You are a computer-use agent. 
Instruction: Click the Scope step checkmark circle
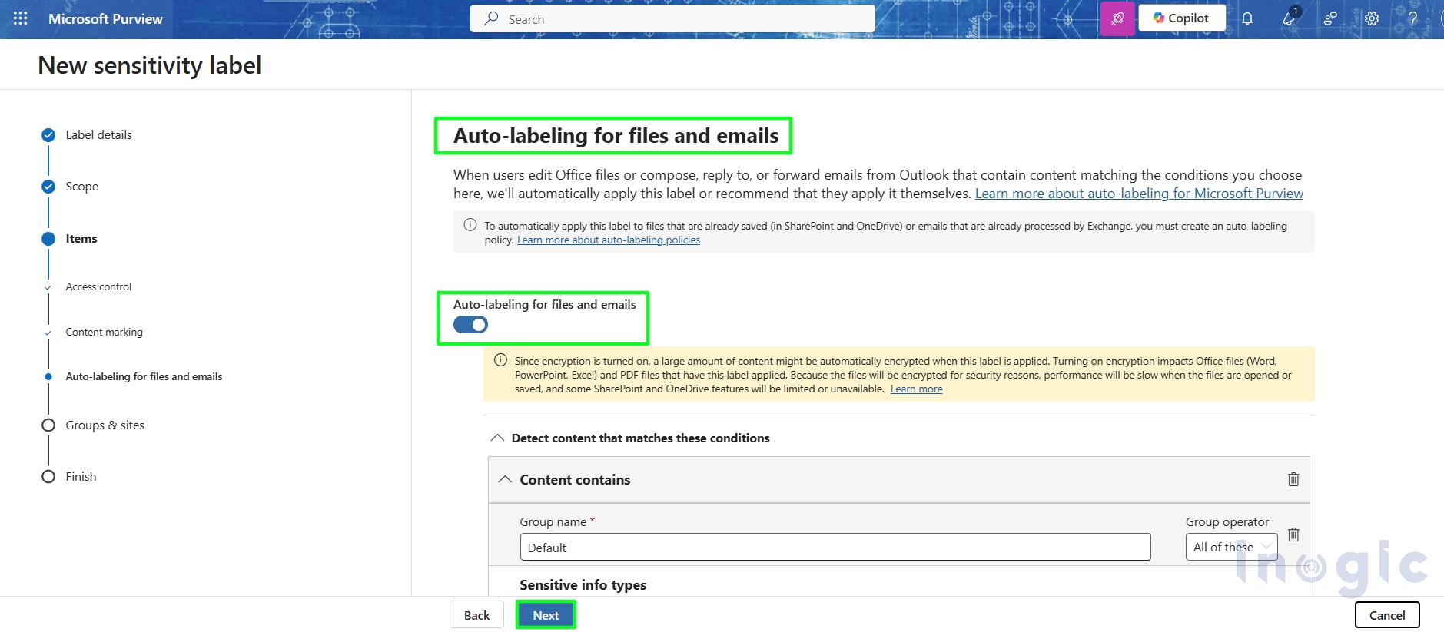(x=48, y=187)
